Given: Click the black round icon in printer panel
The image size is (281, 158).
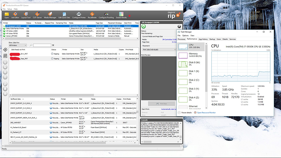Looking at the screenshot, I should [179, 26].
